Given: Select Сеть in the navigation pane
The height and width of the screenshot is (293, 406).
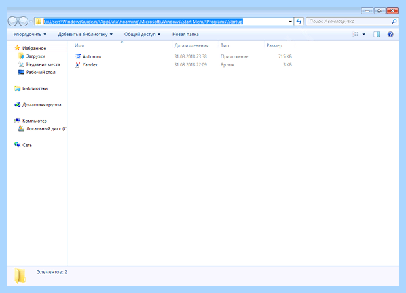Looking at the screenshot, I should point(27,145).
